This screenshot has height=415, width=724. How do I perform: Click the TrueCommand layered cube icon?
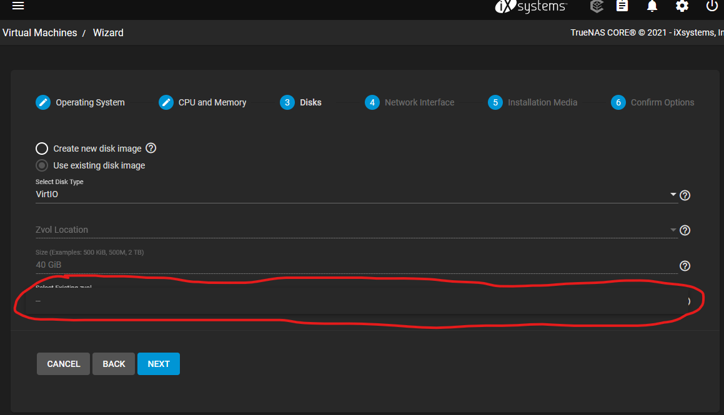click(597, 6)
